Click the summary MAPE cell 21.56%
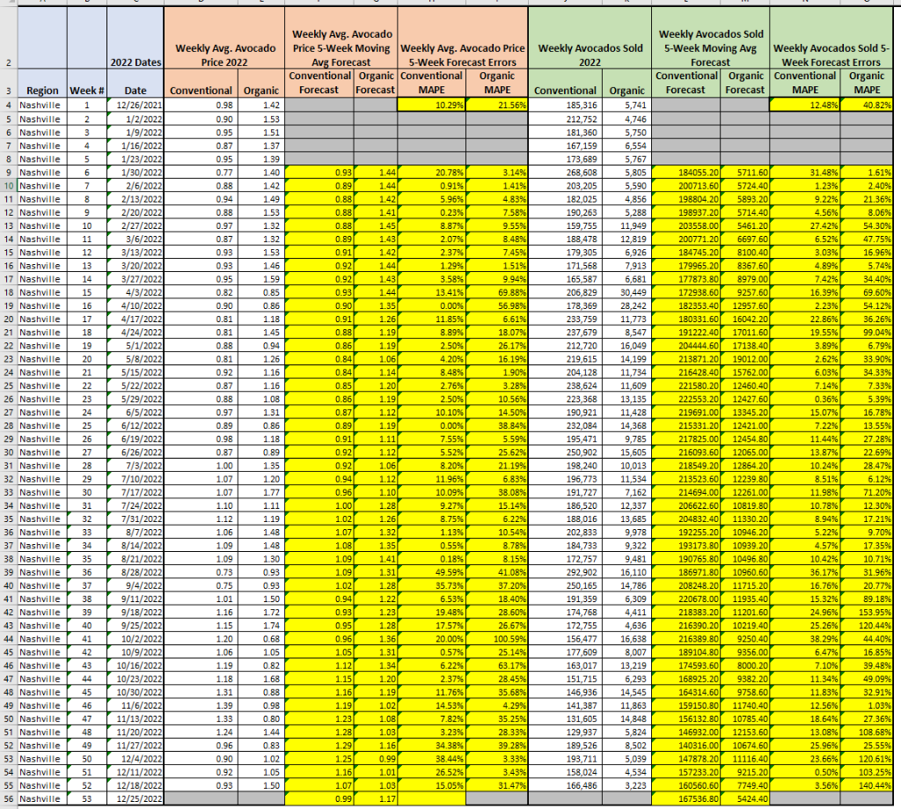Image resolution: width=901 pixels, height=809 pixels. click(x=497, y=105)
